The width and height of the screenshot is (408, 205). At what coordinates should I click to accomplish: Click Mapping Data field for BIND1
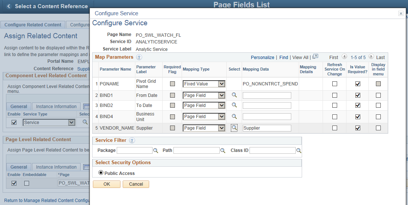267,95
